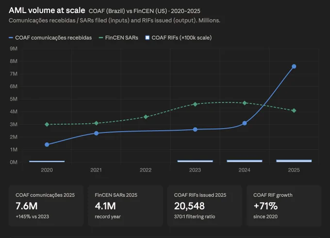Click the 'since 2020' text

click(265, 217)
